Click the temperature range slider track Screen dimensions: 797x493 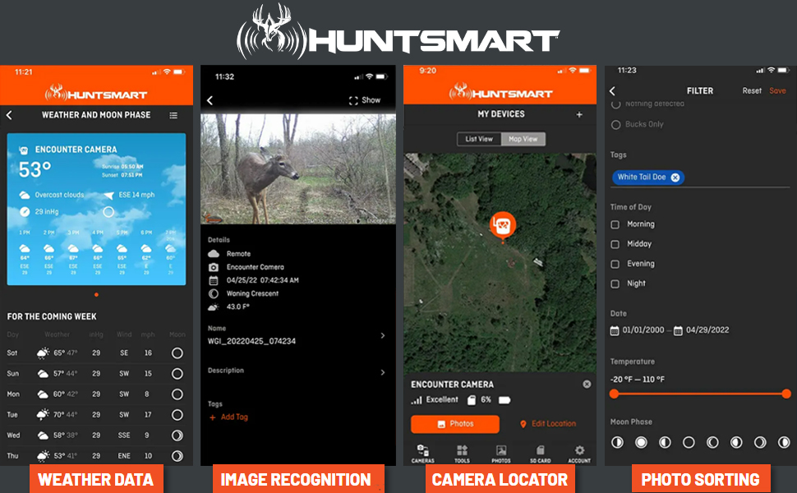point(700,394)
